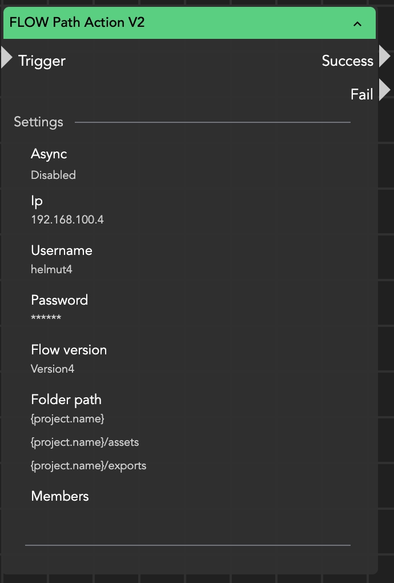Click the Flow version label
Screen dimensions: 394x583
point(69,350)
